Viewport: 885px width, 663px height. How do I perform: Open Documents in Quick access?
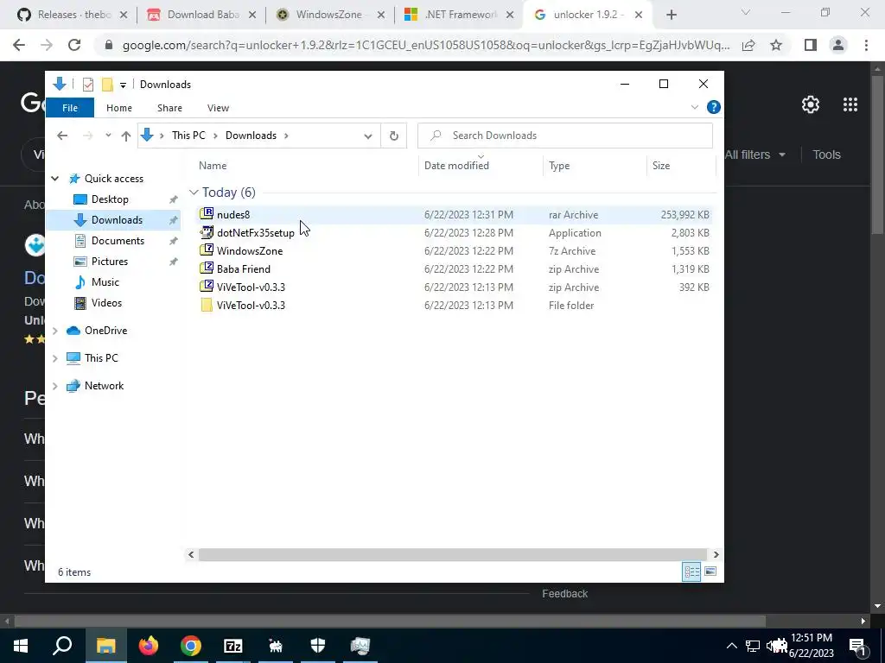pos(118,241)
